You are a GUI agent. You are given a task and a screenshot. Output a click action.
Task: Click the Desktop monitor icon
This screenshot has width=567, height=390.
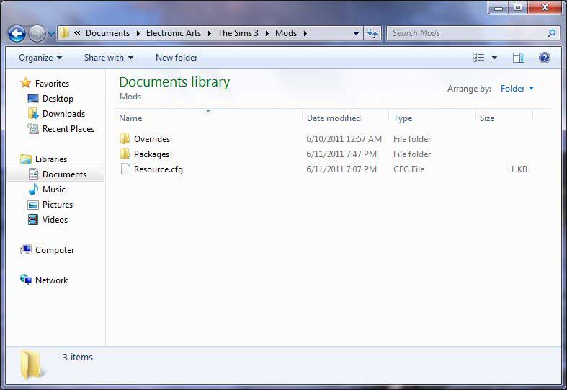[33, 99]
